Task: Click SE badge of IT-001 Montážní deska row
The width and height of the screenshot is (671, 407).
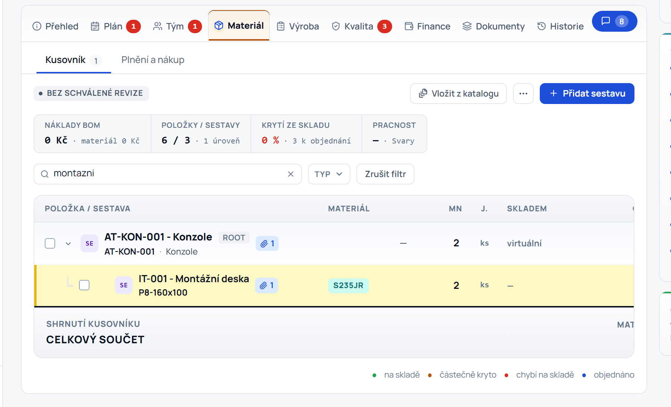Action: 124,285
